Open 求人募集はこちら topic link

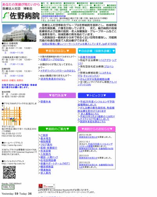[x=89, y=114]
